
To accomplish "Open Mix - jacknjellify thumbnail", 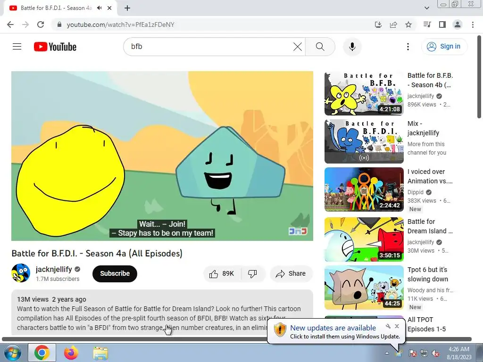I will pyautogui.click(x=364, y=141).
